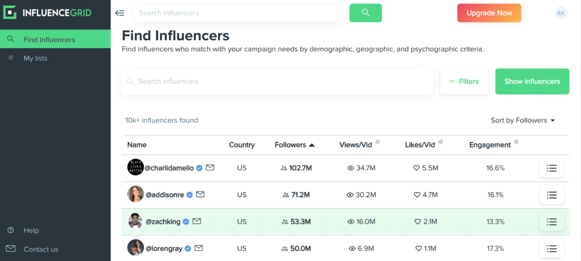
Task: Click the 34.7M views value
Action: coord(366,168)
